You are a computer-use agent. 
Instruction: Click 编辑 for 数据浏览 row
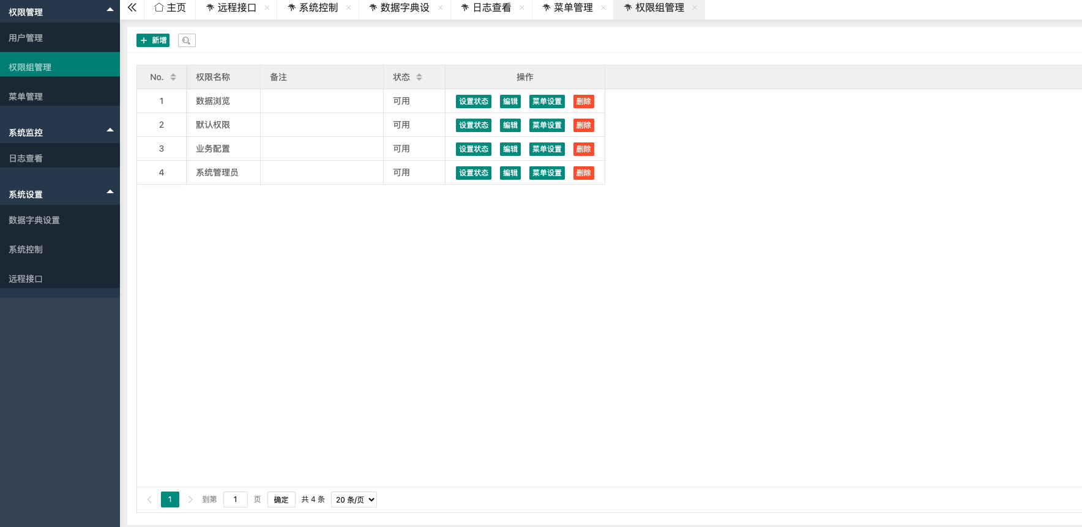[x=510, y=101]
